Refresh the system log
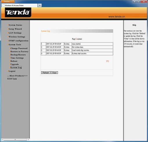The width and height of the screenshot is (148, 142). [x=46, y=73]
